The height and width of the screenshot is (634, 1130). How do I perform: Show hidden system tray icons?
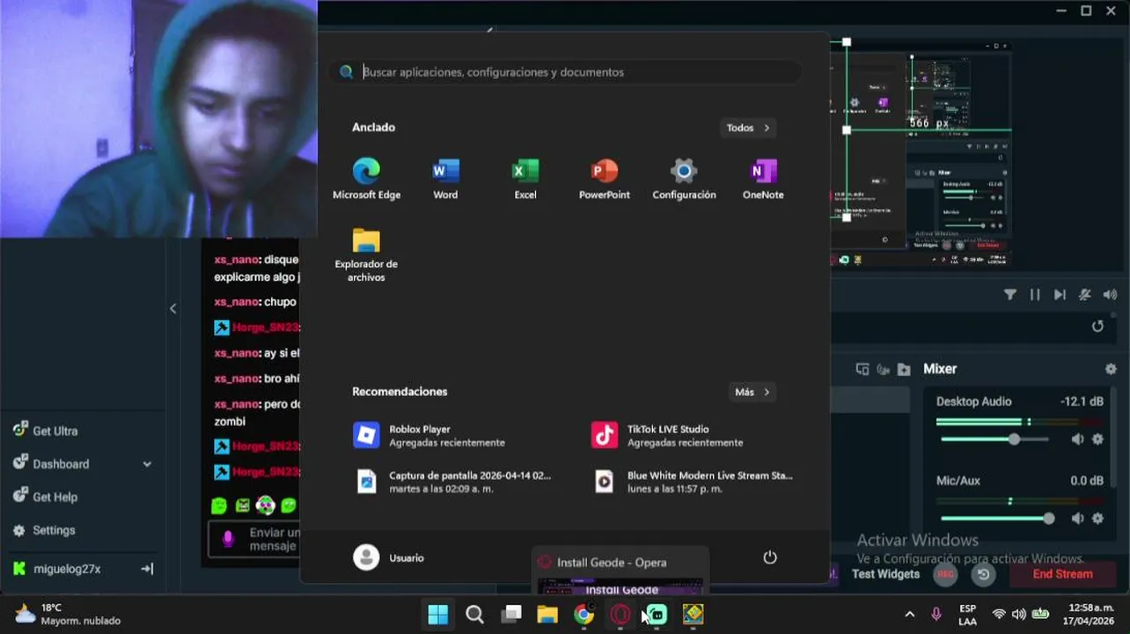click(909, 615)
